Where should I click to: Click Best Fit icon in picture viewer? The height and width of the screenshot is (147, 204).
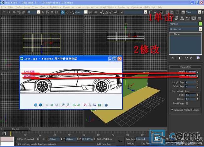47,105
